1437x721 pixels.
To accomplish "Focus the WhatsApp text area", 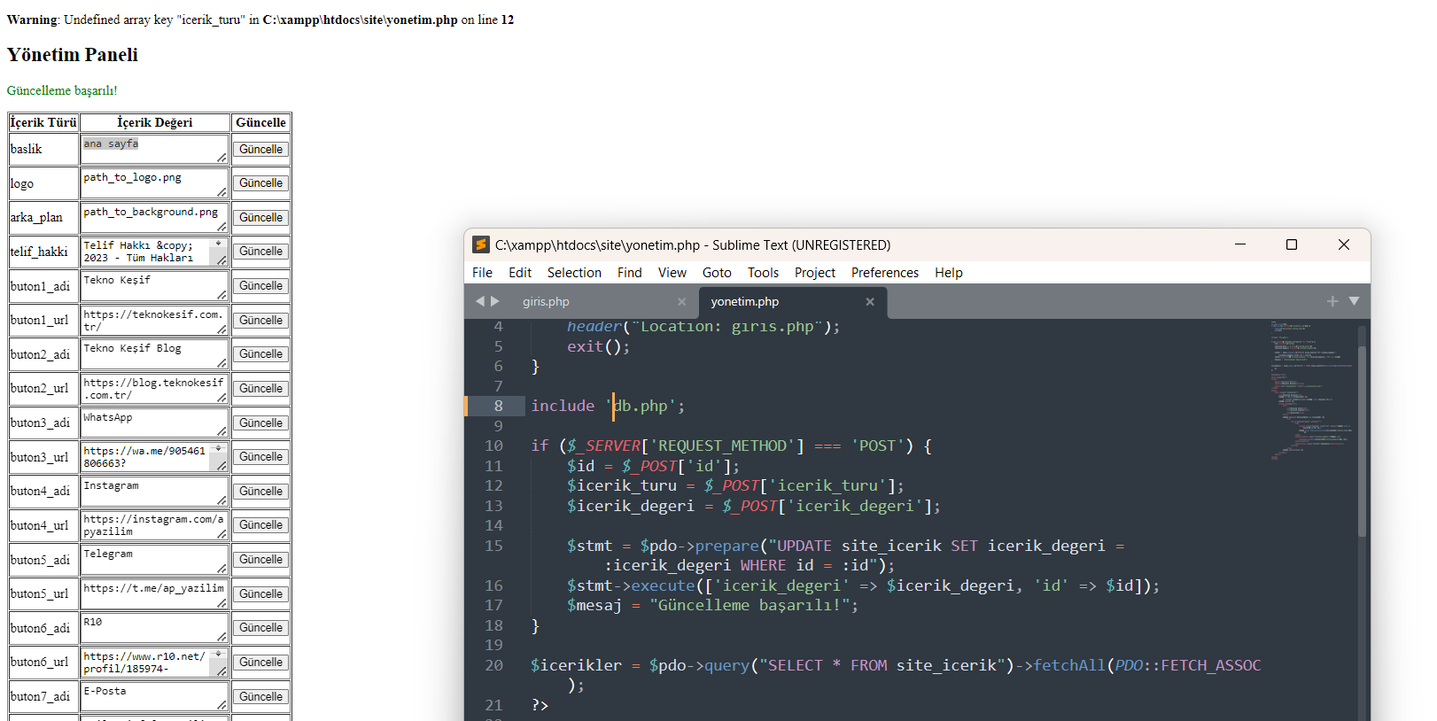I will [x=154, y=423].
